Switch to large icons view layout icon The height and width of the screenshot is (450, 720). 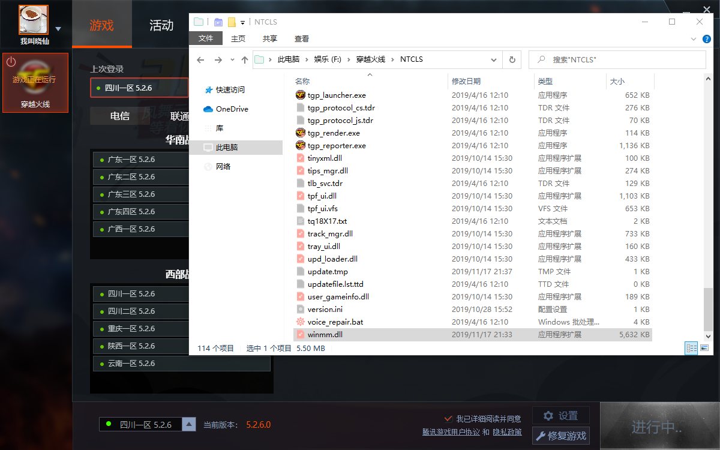704,348
